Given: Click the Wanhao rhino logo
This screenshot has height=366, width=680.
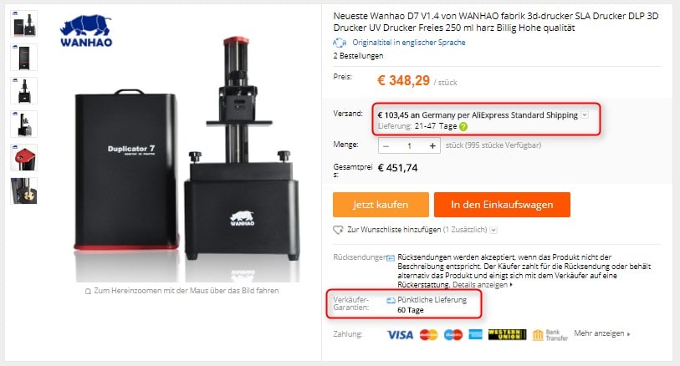Looking at the screenshot, I should [86, 31].
